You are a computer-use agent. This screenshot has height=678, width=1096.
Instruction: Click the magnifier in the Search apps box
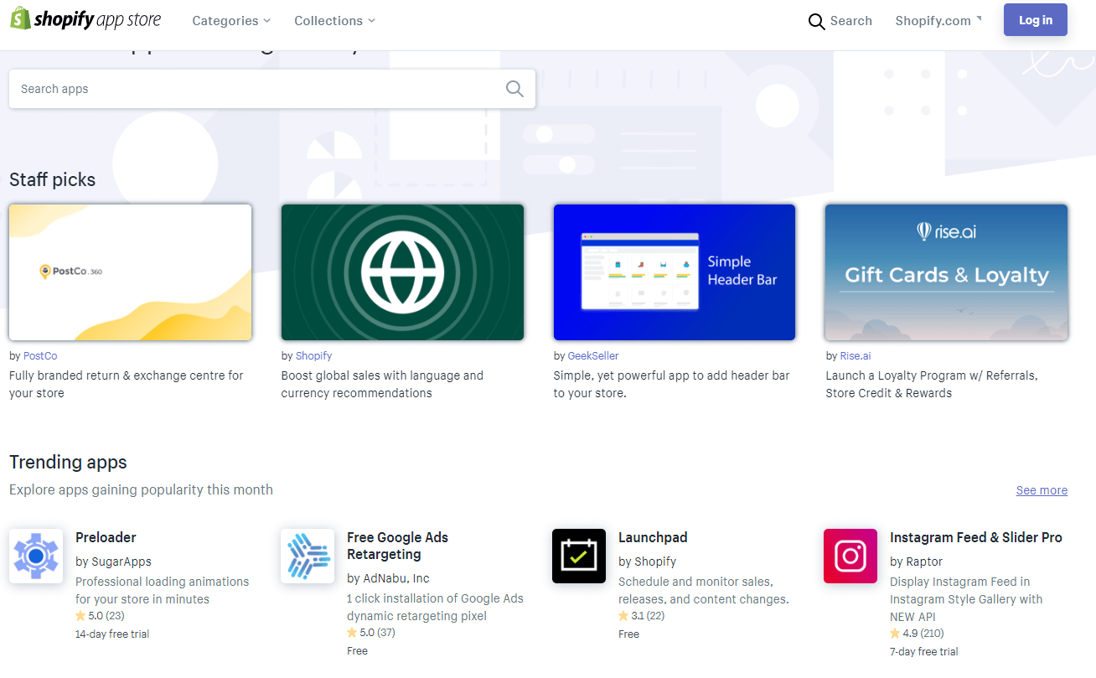[514, 89]
